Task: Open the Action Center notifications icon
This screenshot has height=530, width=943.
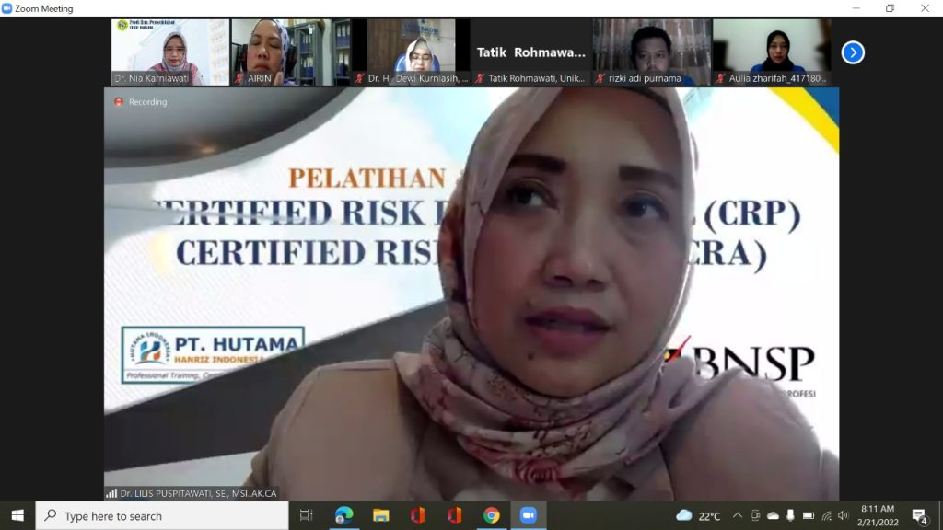Action: point(920,515)
